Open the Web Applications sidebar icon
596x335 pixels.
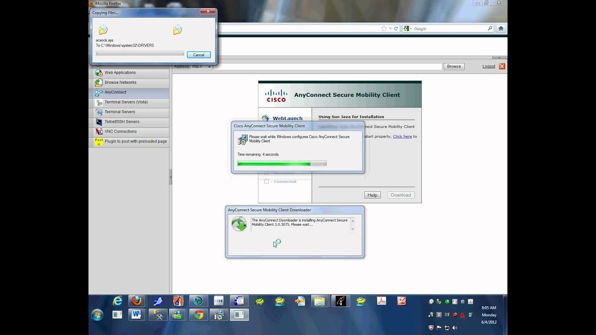pos(99,73)
